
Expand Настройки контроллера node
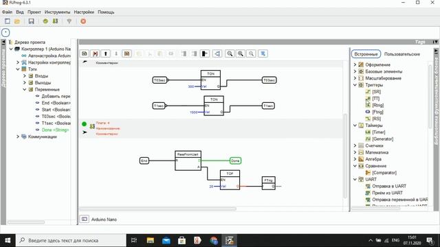[x=18, y=62]
